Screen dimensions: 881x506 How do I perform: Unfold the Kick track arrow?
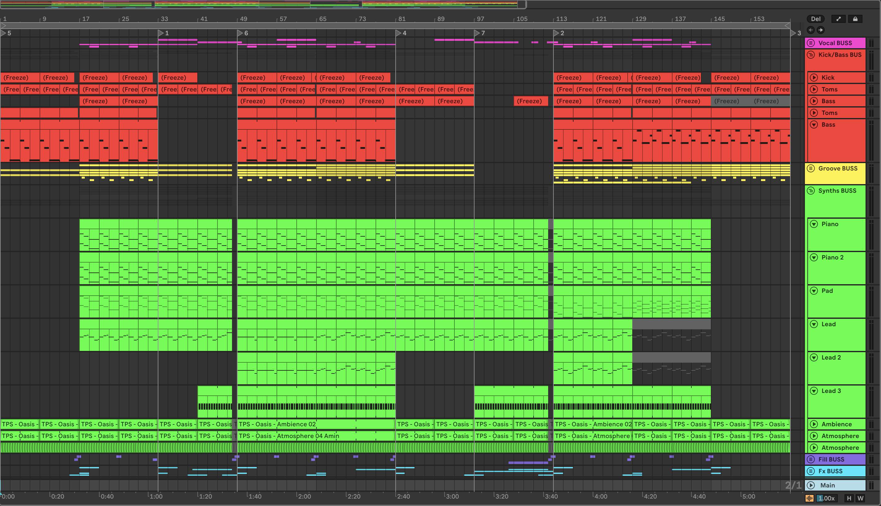[x=814, y=78]
